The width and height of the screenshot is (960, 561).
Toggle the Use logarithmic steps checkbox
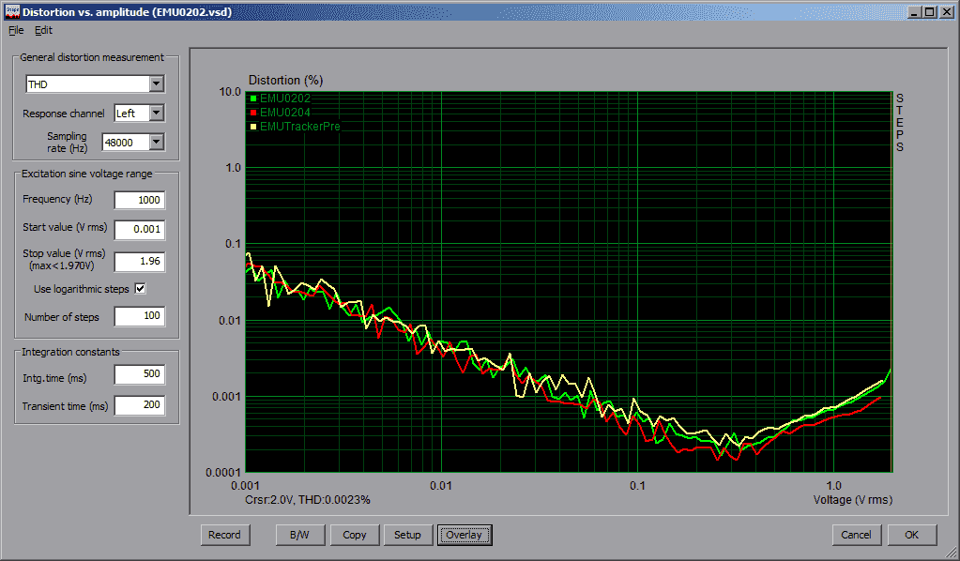click(x=141, y=289)
